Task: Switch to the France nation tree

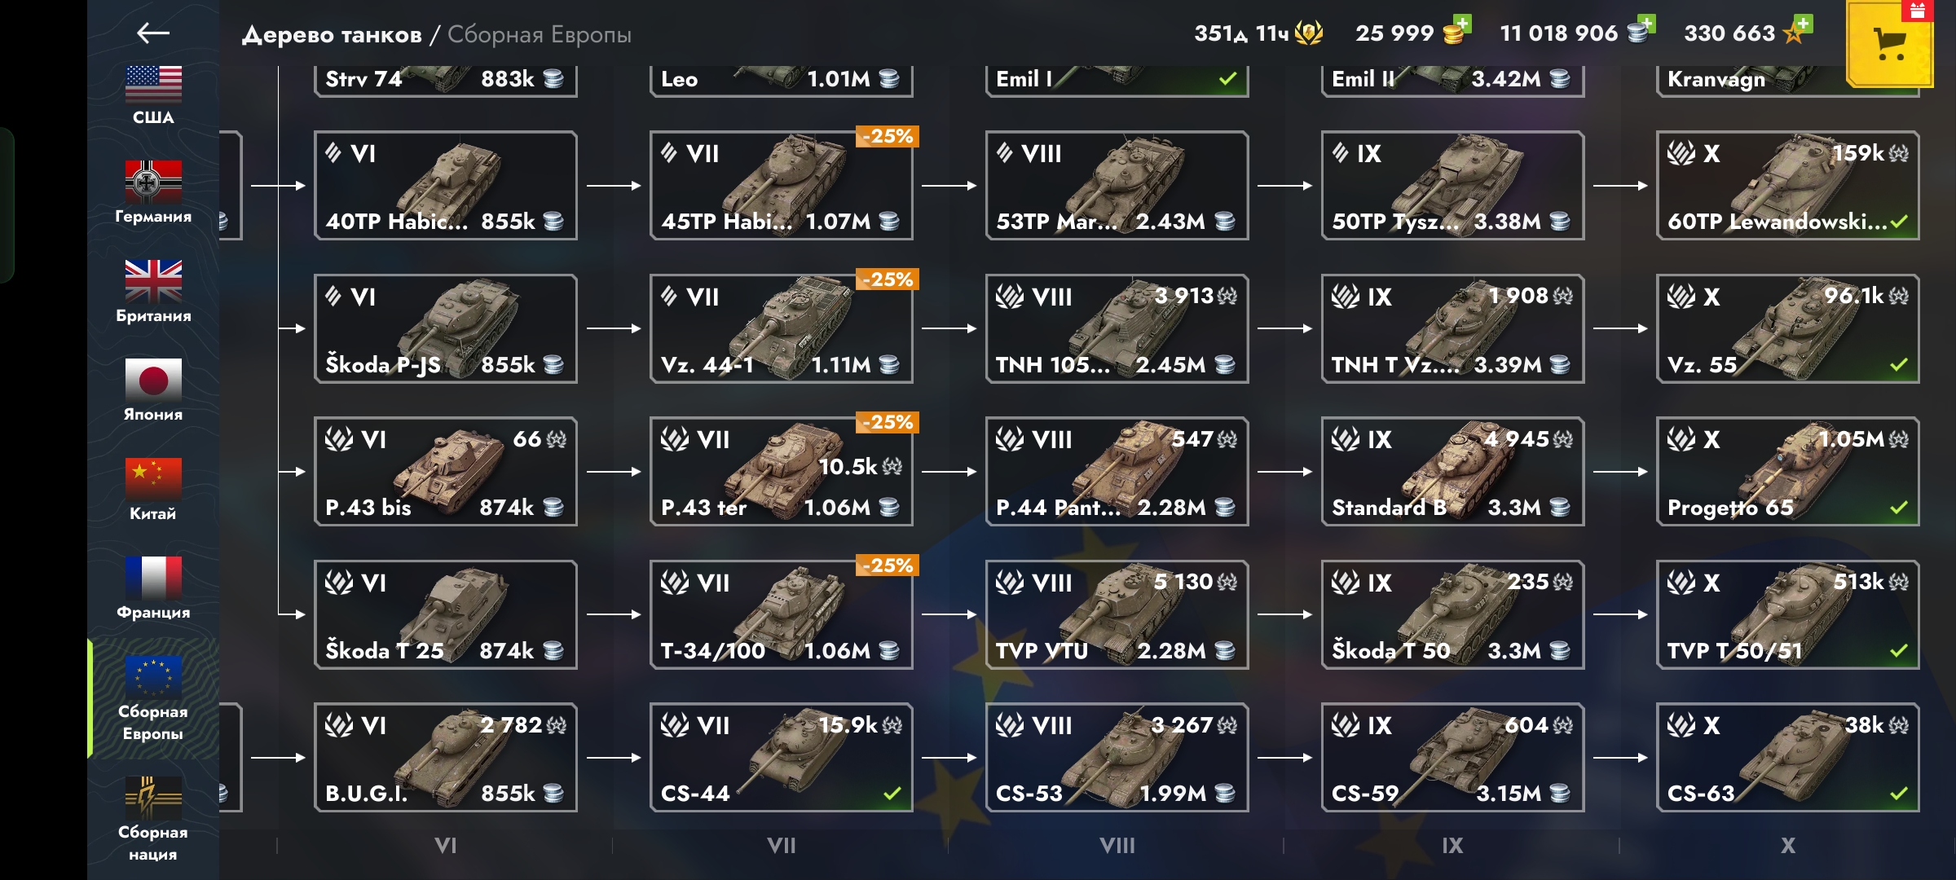Action: [153, 587]
